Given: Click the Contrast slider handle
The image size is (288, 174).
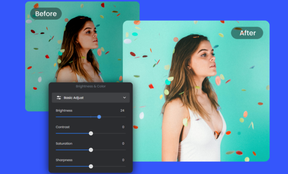Looking at the screenshot, I should click(x=91, y=133).
